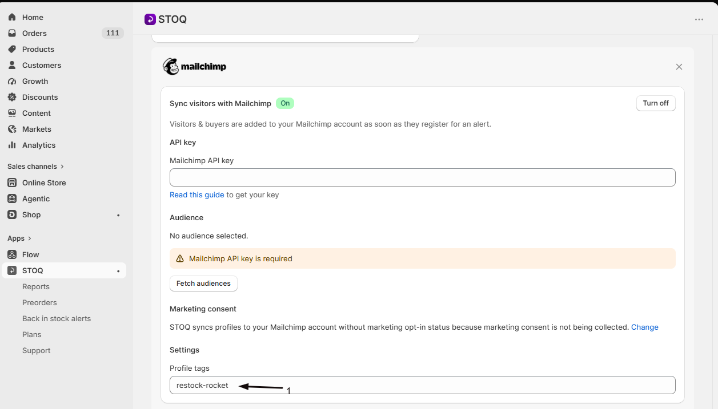Click the Orders count badge 111

(113, 33)
